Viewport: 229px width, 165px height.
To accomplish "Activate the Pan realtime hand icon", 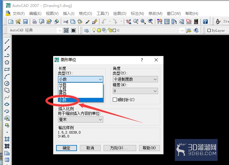I will [129, 22].
